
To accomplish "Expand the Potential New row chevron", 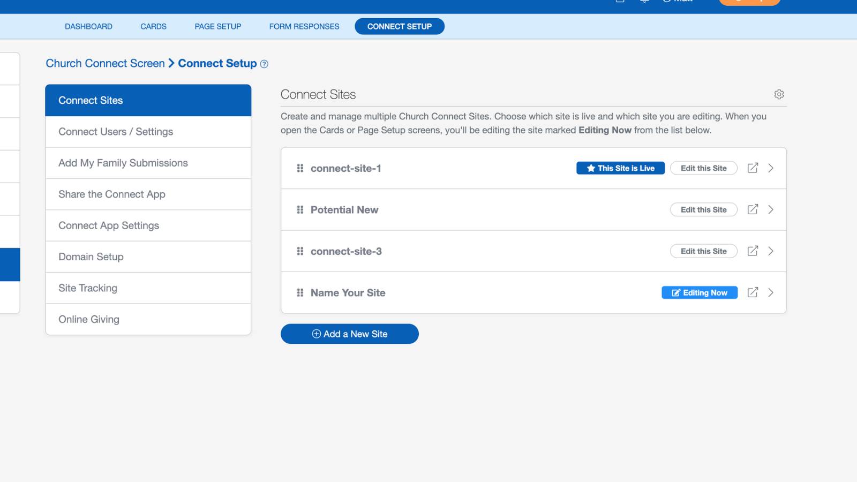I will click(x=771, y=209).
